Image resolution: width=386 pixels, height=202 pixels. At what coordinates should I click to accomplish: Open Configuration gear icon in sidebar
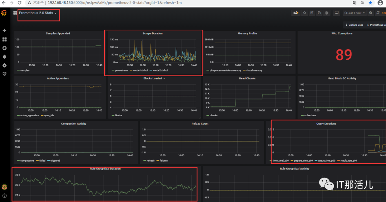pos(4,65)
